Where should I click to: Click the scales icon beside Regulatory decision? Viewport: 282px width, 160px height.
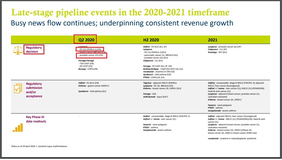[18, 50]
